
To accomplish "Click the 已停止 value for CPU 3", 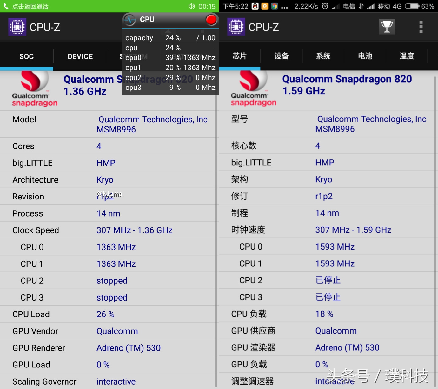I will coord(328,297).
